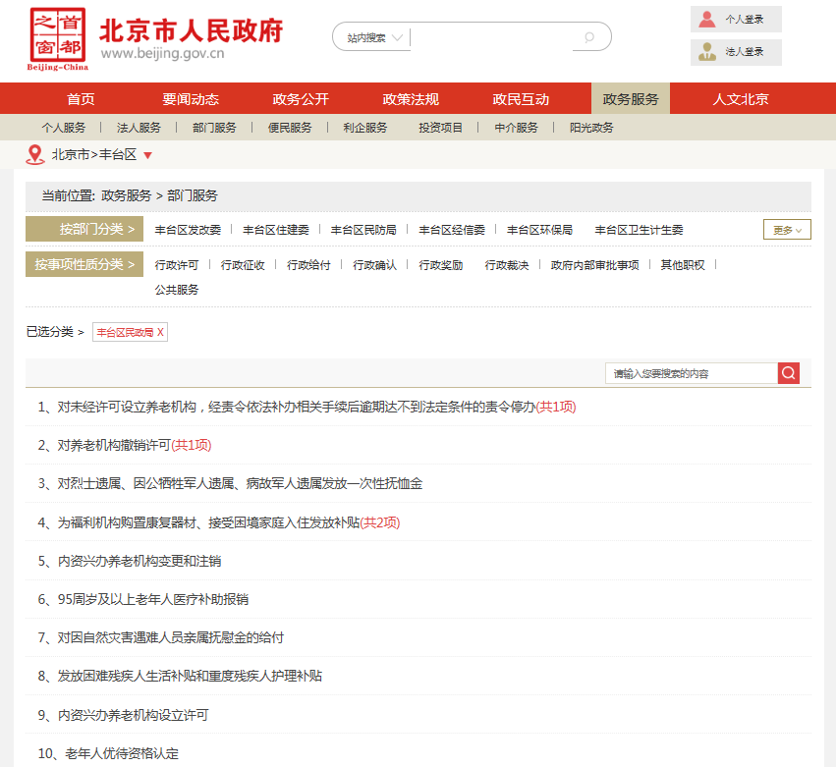
Task: Click the result list search input field
Action: [x=691, y=373]
